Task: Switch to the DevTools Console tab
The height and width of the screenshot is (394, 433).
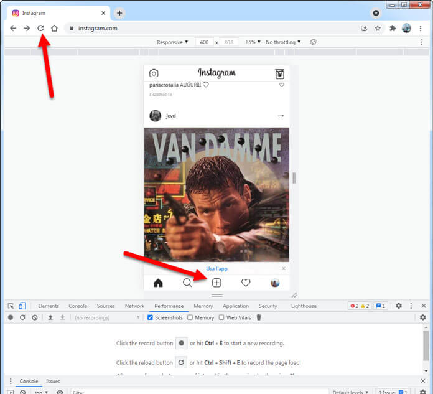Action: click(78, 306)
